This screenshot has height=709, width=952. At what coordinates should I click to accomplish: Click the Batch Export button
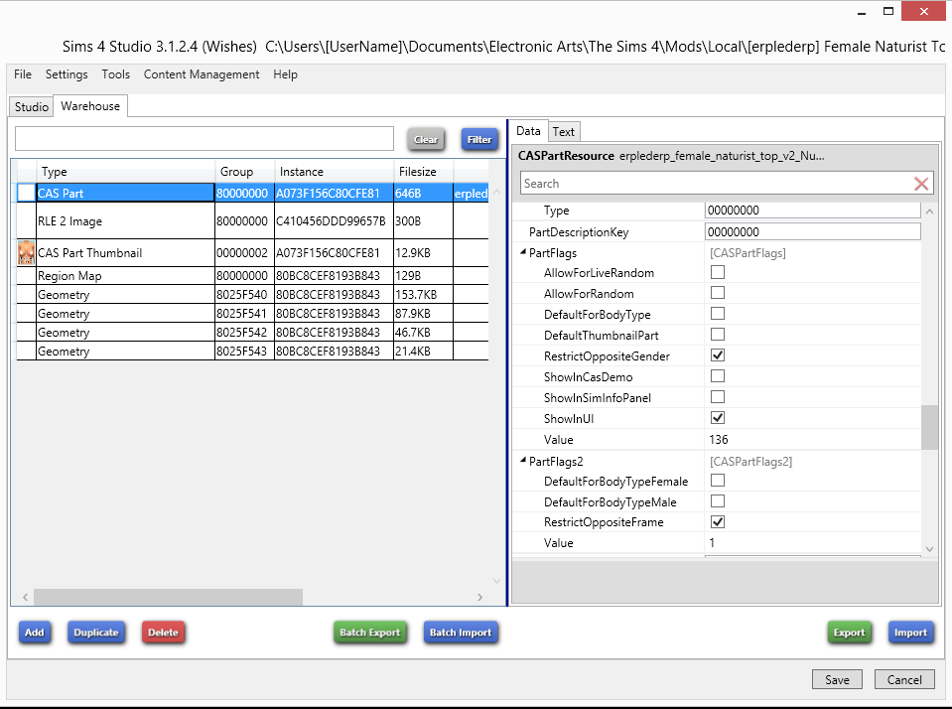369,633
